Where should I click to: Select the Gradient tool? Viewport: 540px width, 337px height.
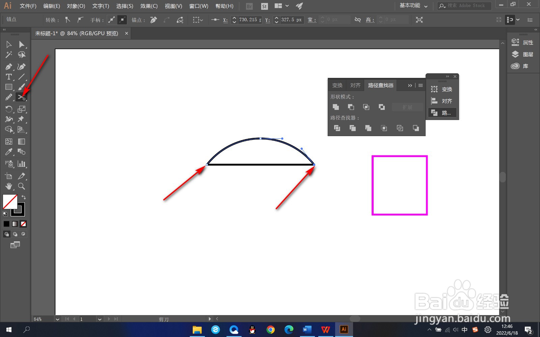pyautogui.click(x=22, y=142)
